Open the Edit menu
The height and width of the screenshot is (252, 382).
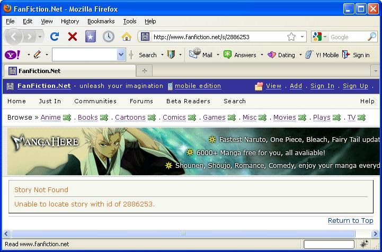coord(28,21)
